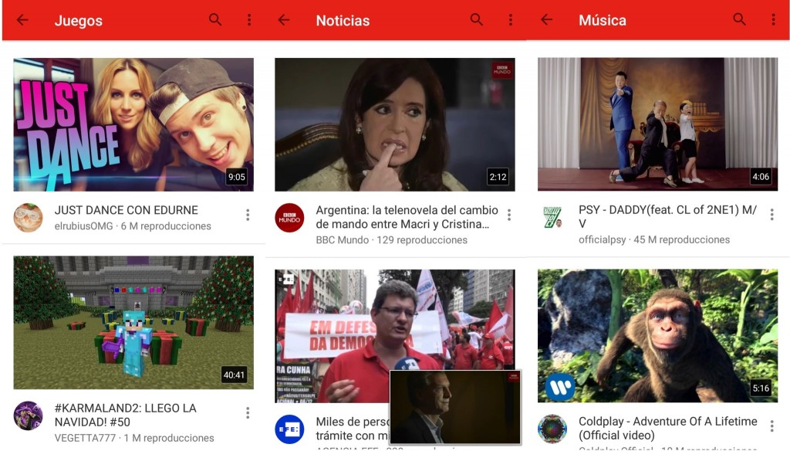Open overflow menu in Noticias header
This screenshot has width=790, height=451.
511,20
